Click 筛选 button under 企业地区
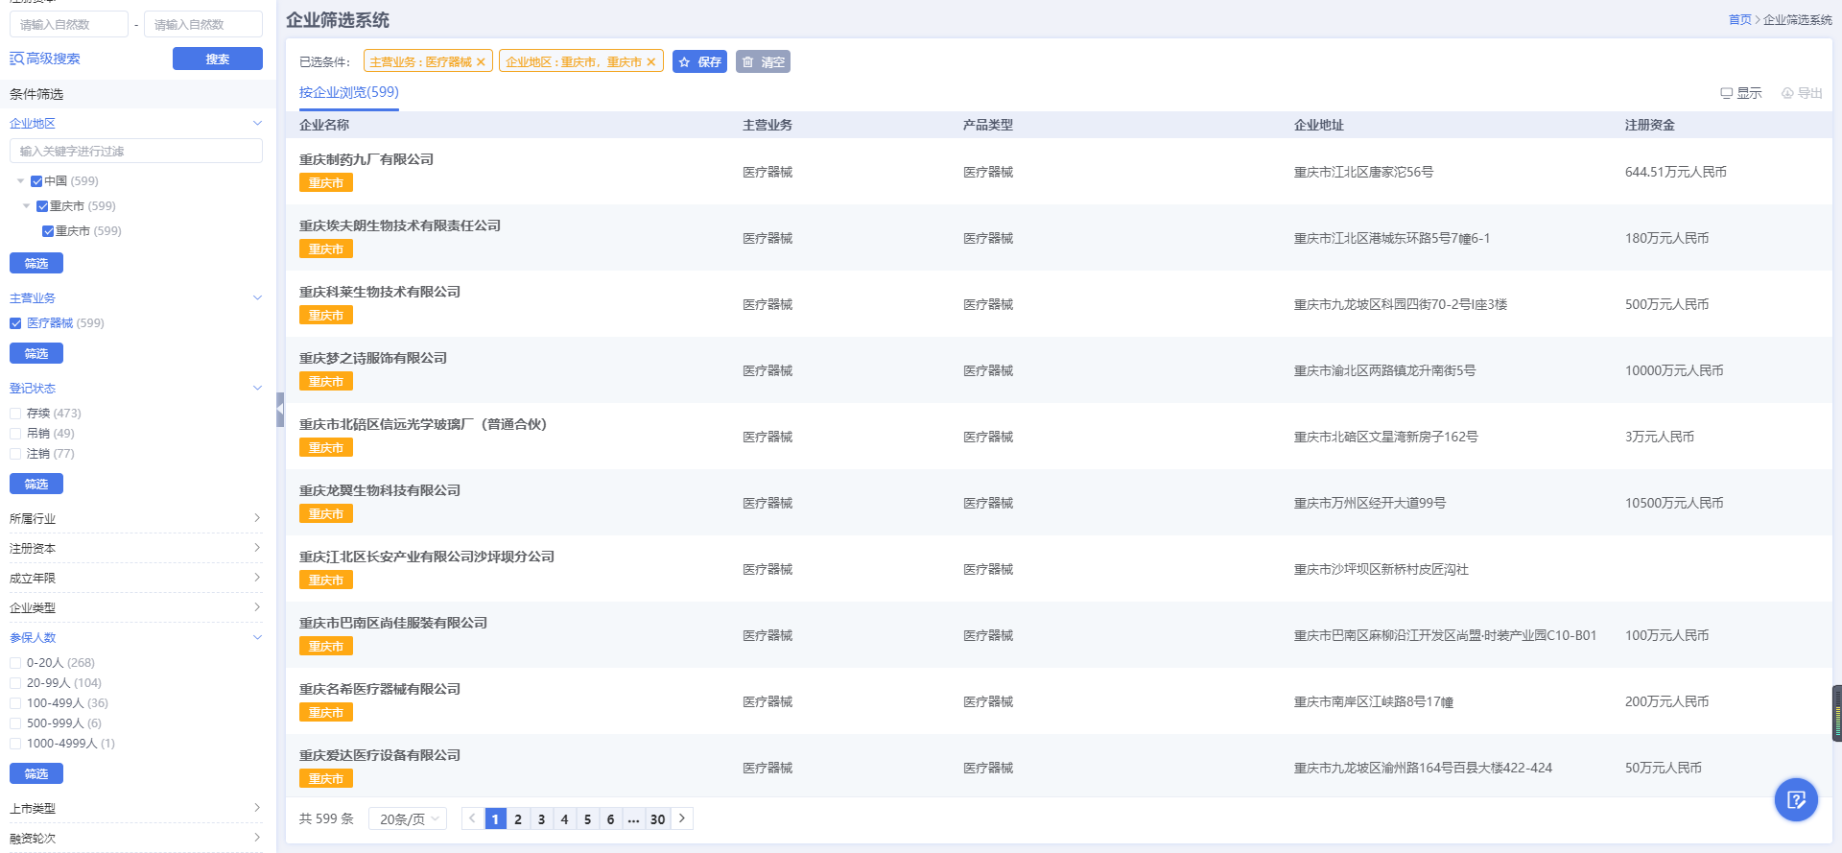The image size is (1842, 853). point(36,263)
